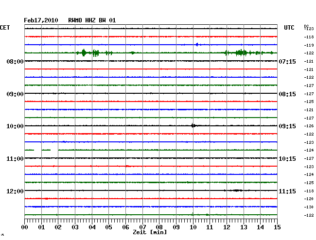Click the 08:15 UTC time label

pyautogui.click(x=287, y=94)
